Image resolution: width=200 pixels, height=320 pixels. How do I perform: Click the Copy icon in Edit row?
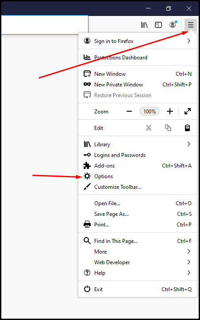pyautogui.click(x=168, y=128)
